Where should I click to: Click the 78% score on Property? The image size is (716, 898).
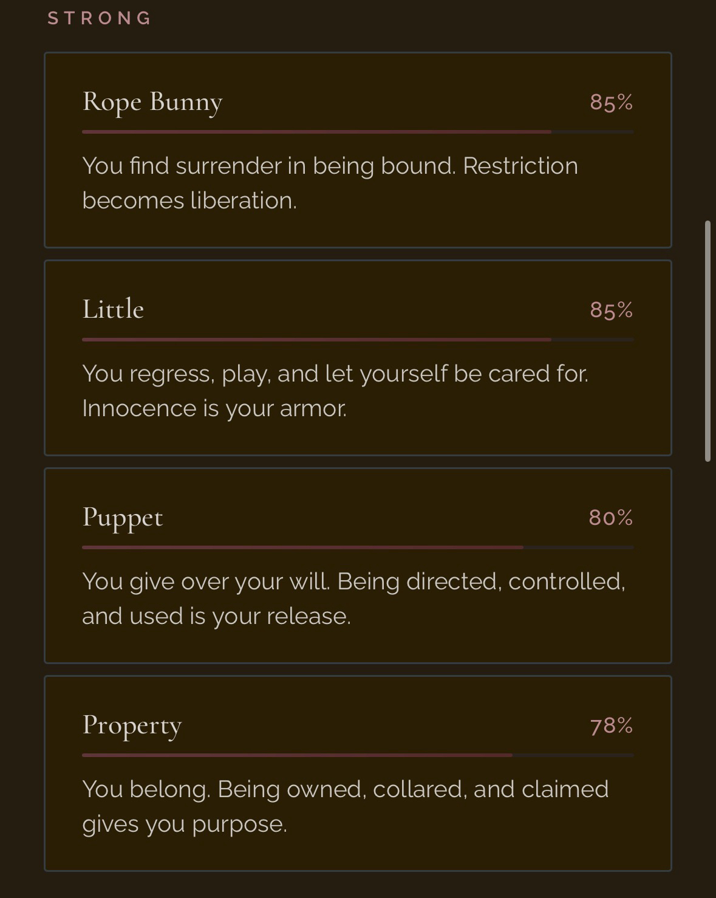point(611,725)
